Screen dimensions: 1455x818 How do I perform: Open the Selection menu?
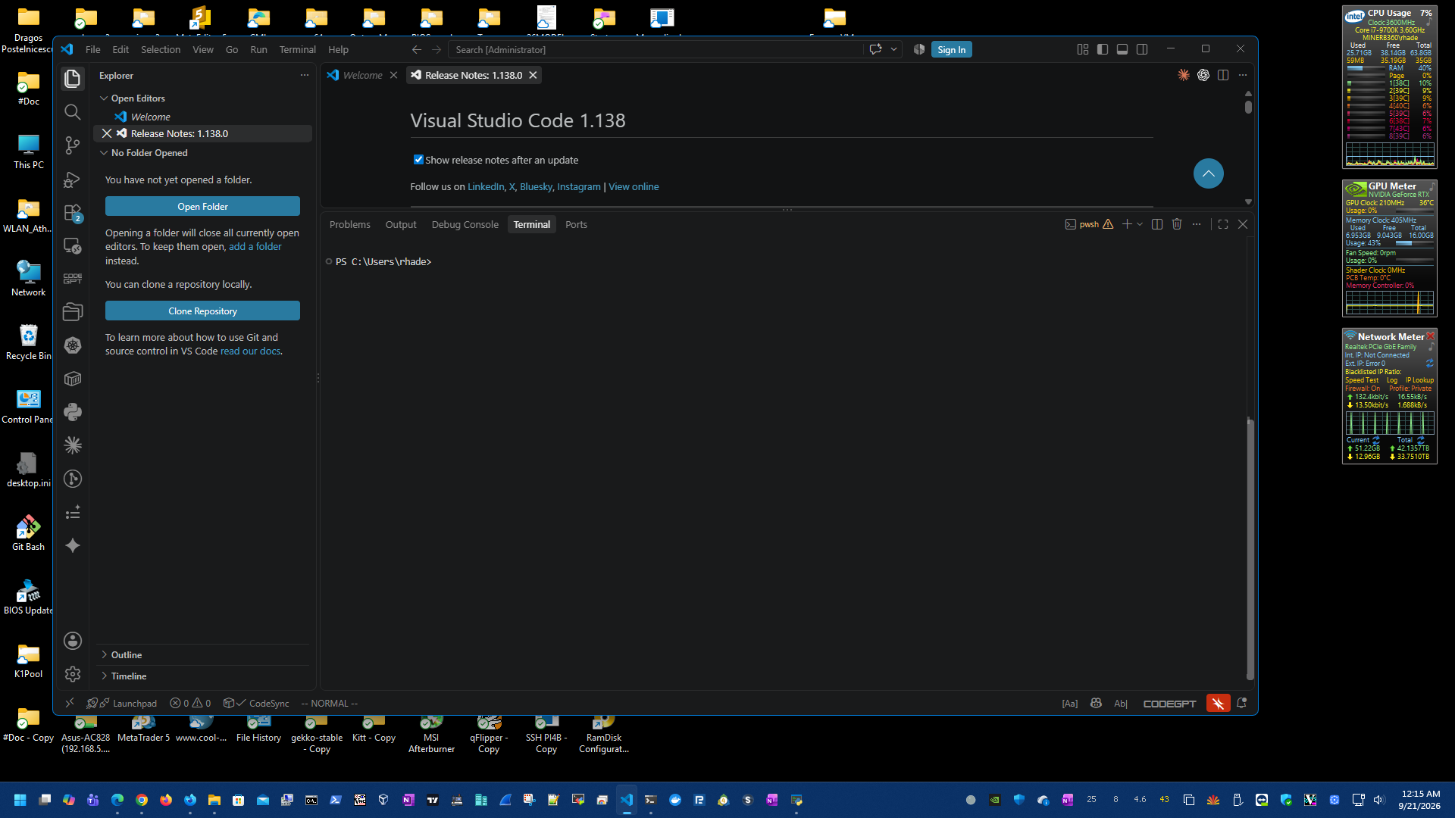tap(161, 49)
